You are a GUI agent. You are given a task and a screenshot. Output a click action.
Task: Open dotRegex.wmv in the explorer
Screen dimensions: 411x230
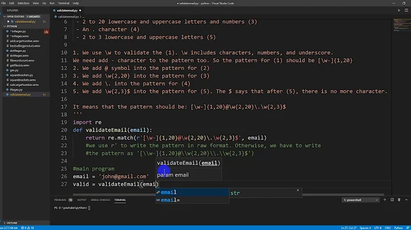click(19, 56)
